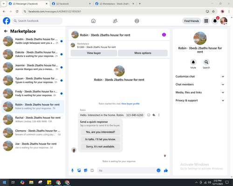Open the Friends icon in top navigation
233x186 pixels.
(115, 21)
